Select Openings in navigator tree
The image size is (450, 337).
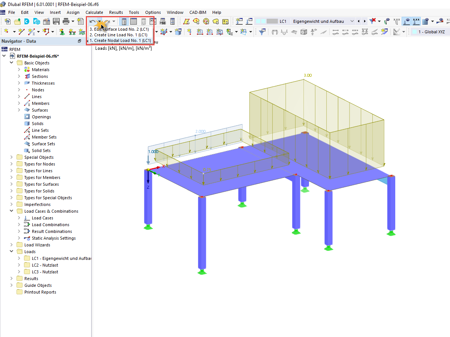tap(41, 117)
